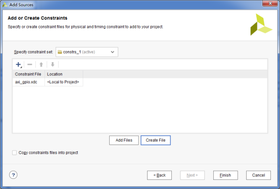The width and height of the screenshot is (280, 189).
Task: Click the move down arrow icon
Action: pyautogui.click(x=53, y=64)
